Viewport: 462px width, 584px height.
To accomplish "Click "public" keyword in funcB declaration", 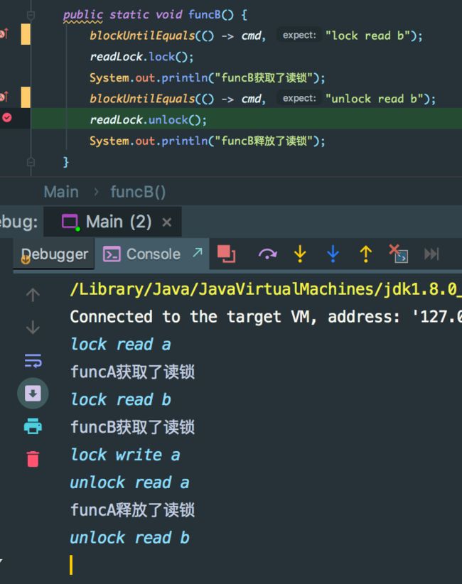I will tap(82, 15).
